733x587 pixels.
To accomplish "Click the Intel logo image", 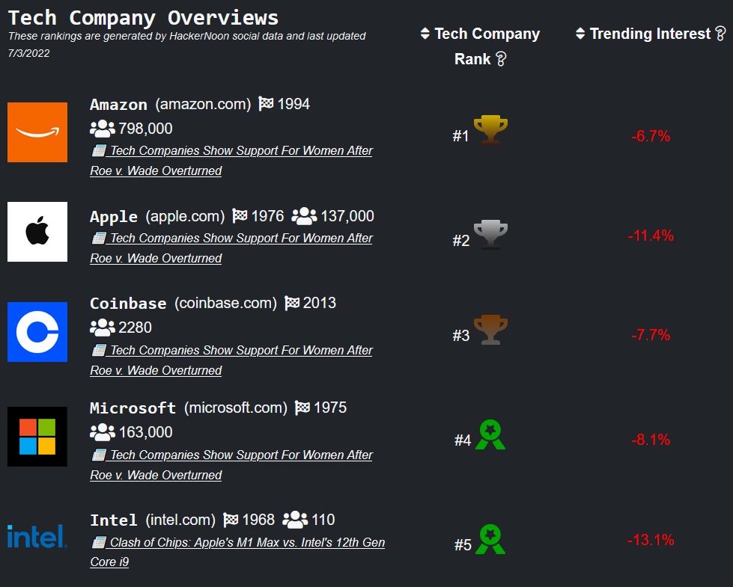I will point(37,536).
